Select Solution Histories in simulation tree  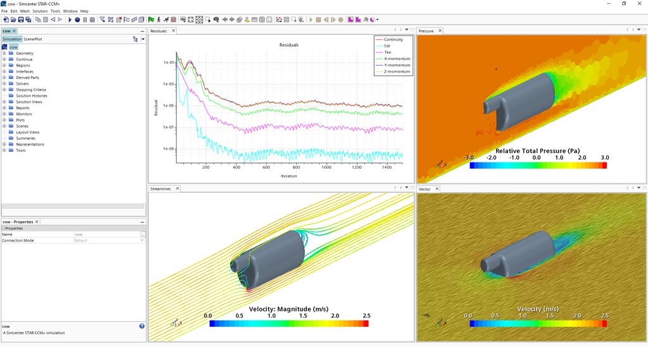[32, 96]
